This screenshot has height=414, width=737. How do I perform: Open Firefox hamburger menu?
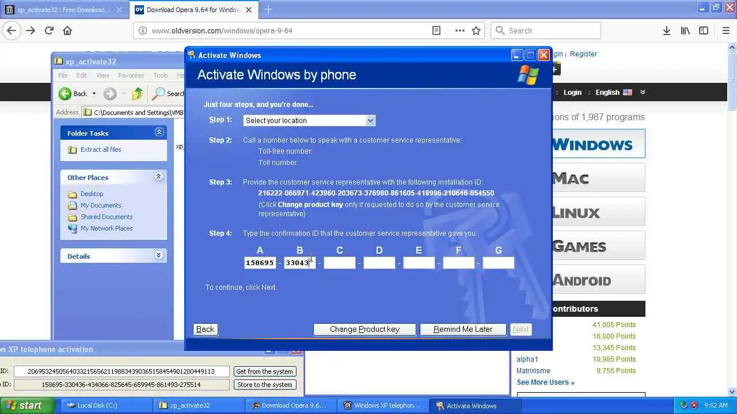(x=726, y=30)
